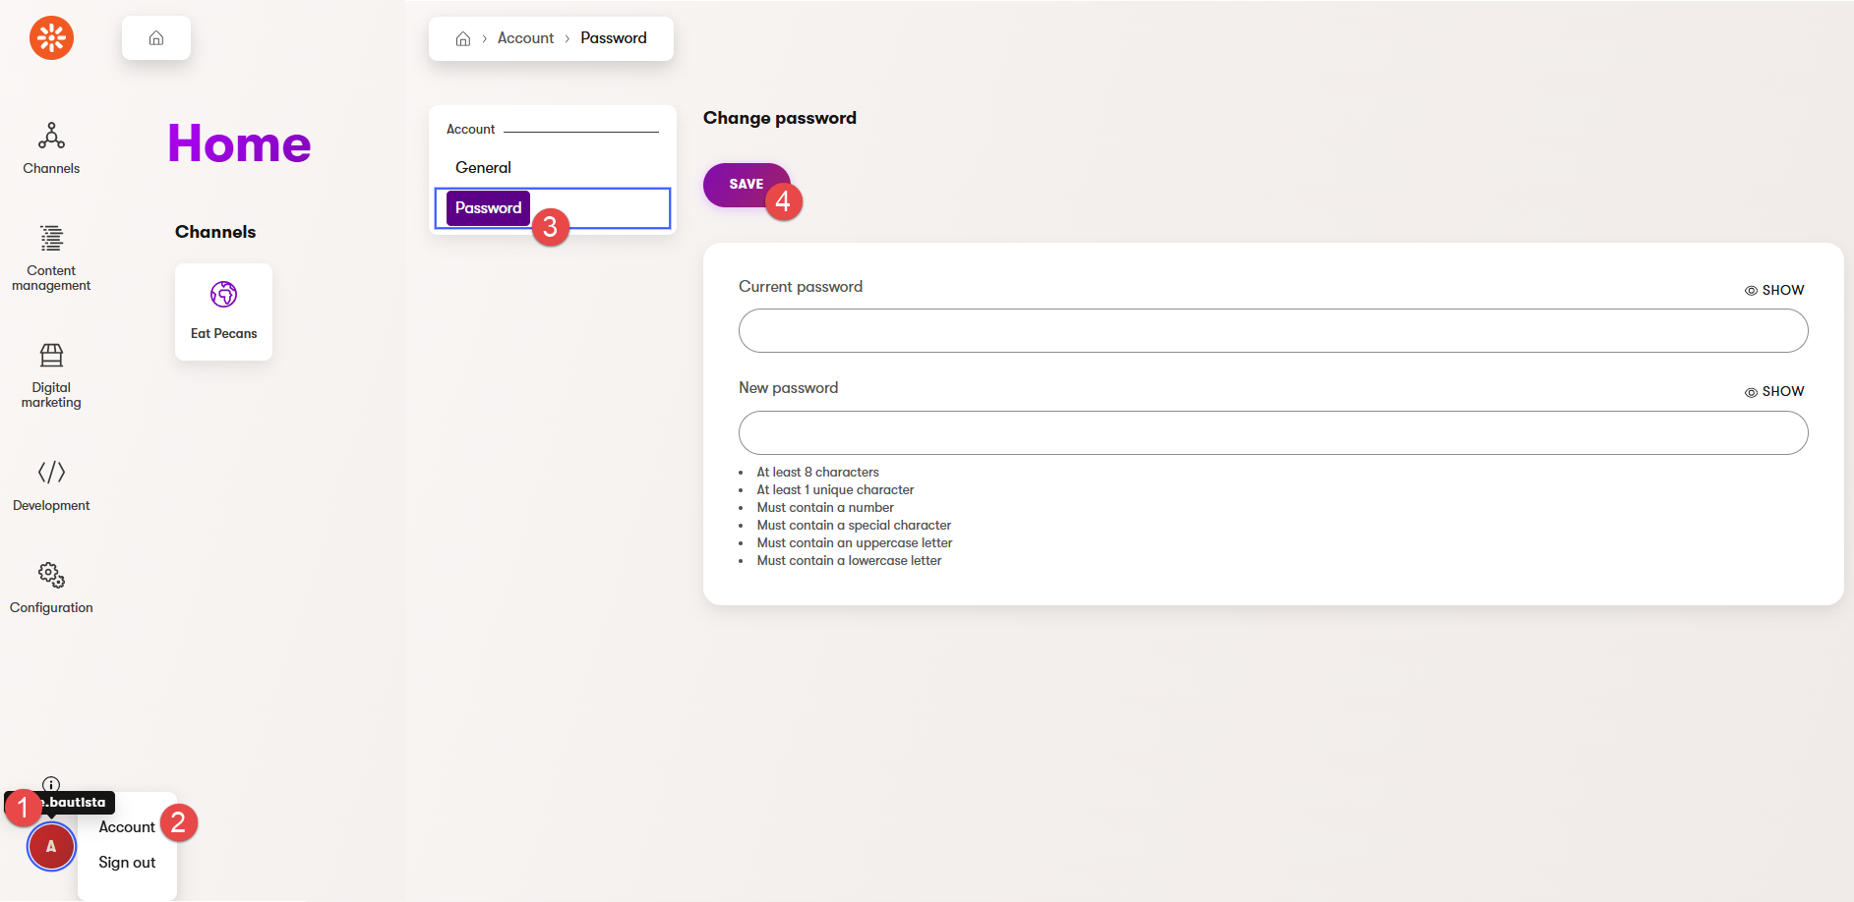Click the Account breadcrumb link
This screenshot has width=1854, height=902.
(525, 38)
